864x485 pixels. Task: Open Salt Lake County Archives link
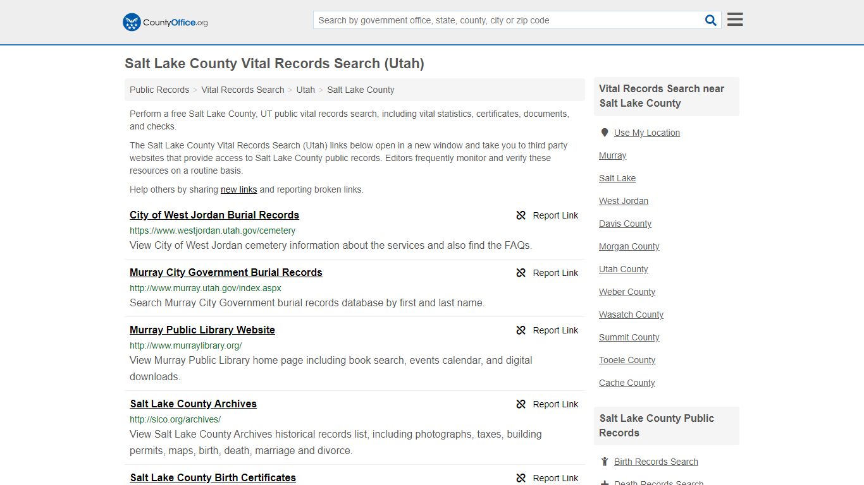[x=194, y=404]
